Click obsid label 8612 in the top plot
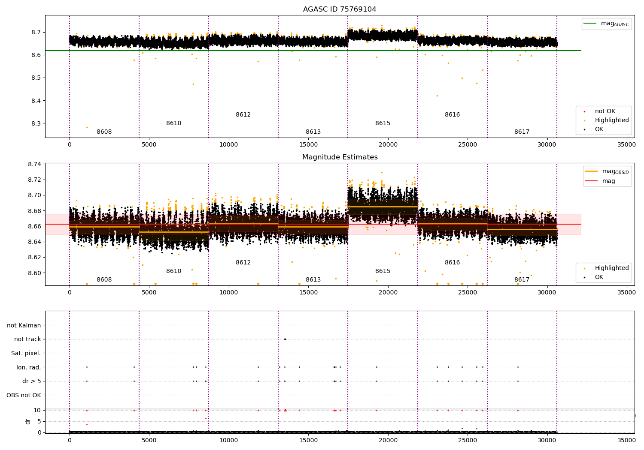The width and height of the screenshot is (644, 450). pyautogui.click(x=243, y=115)
